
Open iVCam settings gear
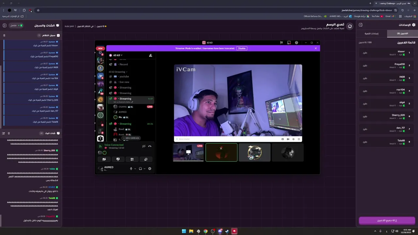(293, 139)
